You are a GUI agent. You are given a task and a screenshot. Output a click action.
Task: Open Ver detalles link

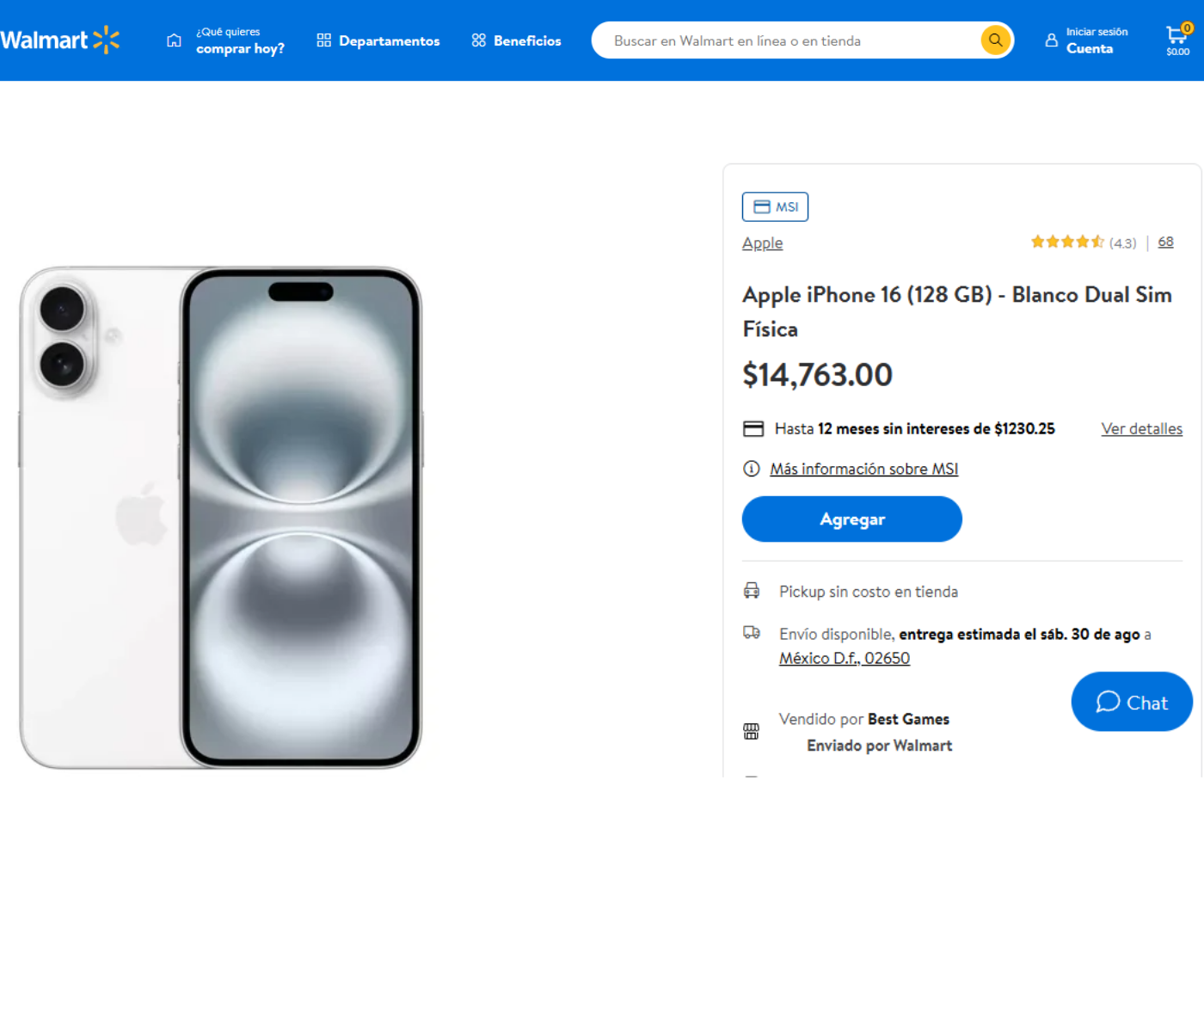[1141, 429]
